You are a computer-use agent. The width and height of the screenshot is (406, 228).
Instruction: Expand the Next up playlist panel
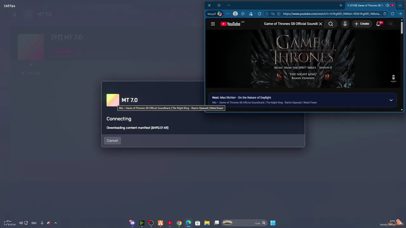391,100
